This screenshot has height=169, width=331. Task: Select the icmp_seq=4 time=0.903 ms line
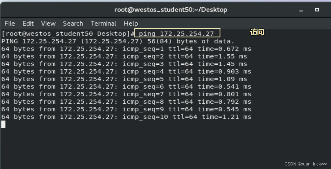pyautogui.click(x=126, y=71)
